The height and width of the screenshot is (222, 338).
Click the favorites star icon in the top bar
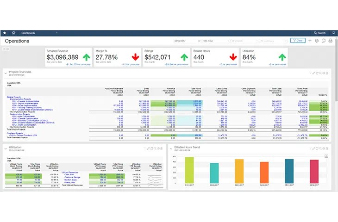click(x=5, y=33)
